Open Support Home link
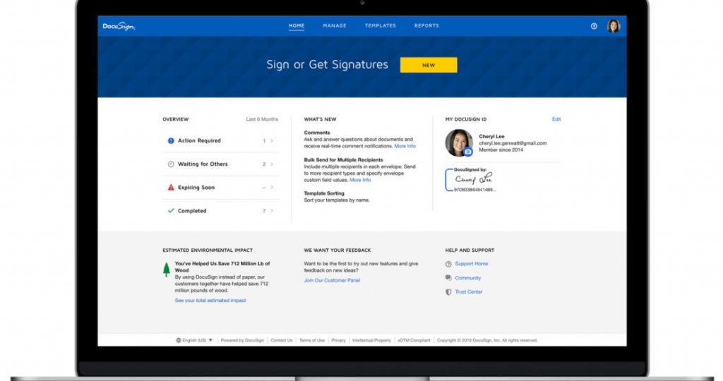723x381 pixels. click(471, 264)
